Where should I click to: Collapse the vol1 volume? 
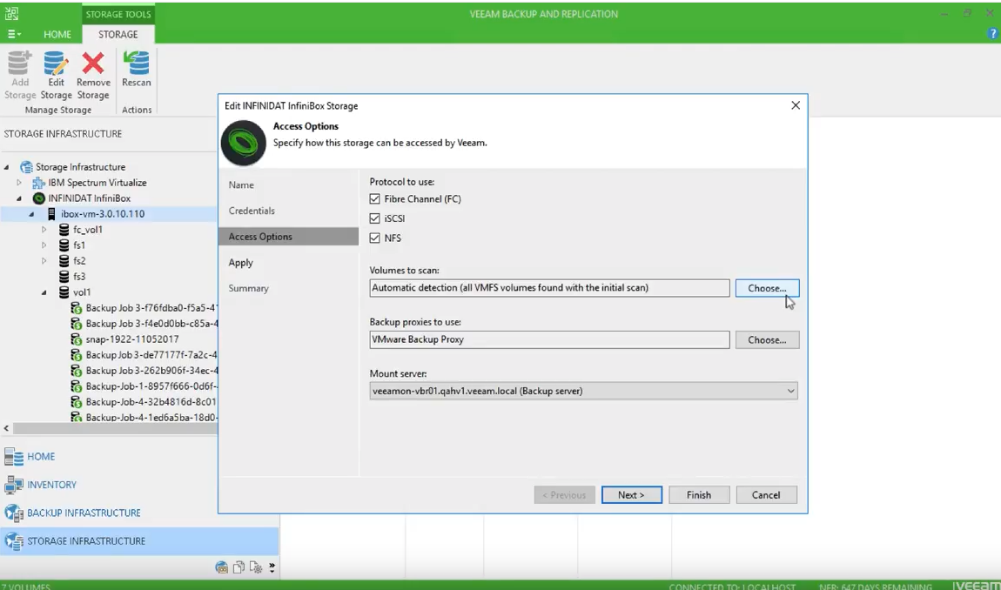(x=44, y=292)
